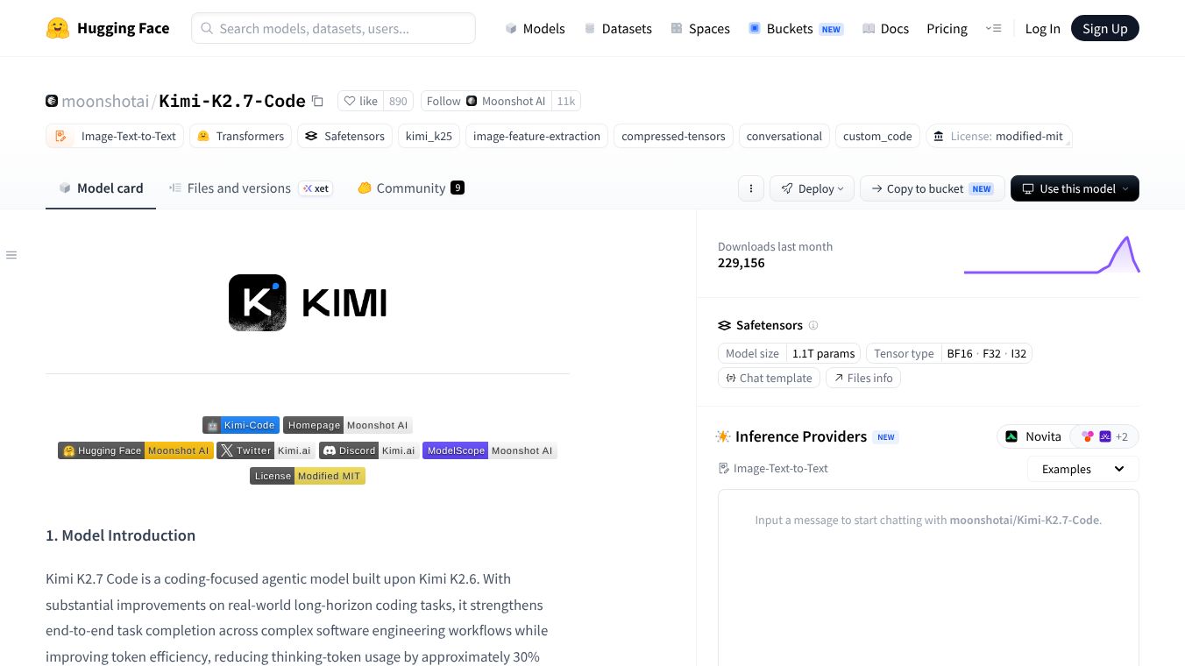This screenshot has height=666, width=1185.
Task: Expand the Deploy dropdown
Action: point(812,188)
